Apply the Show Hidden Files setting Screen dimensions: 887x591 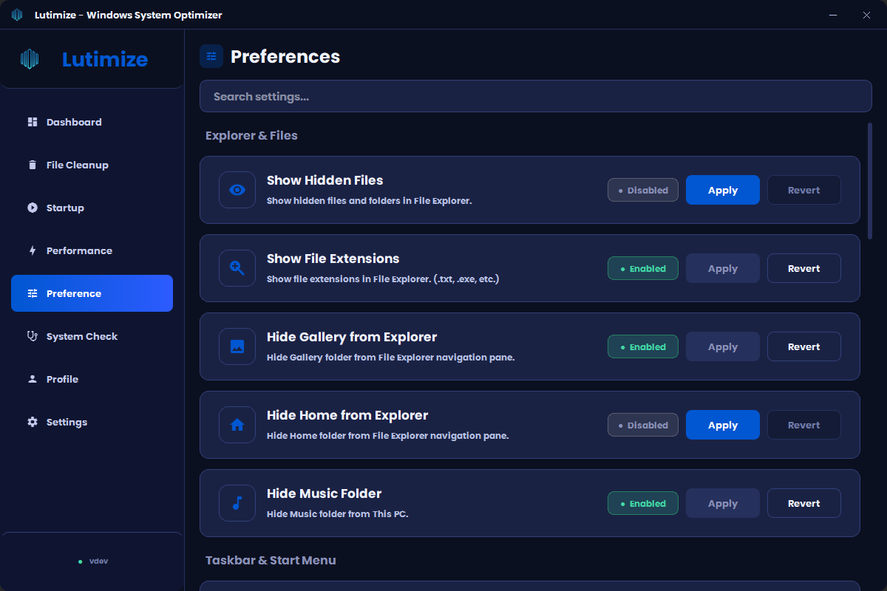pos(723,190)
